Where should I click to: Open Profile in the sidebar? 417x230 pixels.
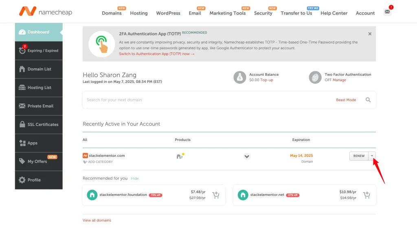click(39, 180)
